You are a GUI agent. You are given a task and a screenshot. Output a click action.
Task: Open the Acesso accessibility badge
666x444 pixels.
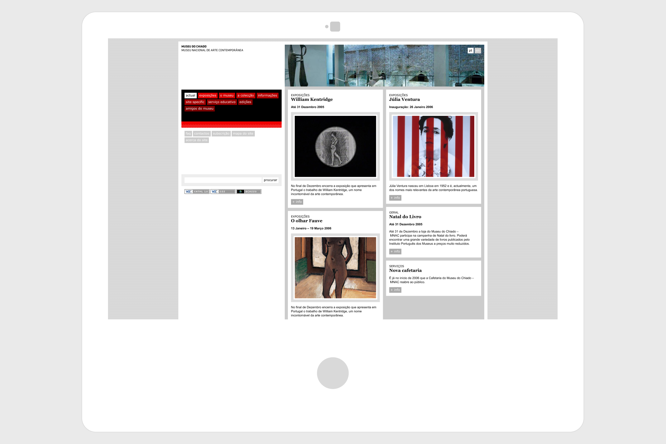coord(249,191)
